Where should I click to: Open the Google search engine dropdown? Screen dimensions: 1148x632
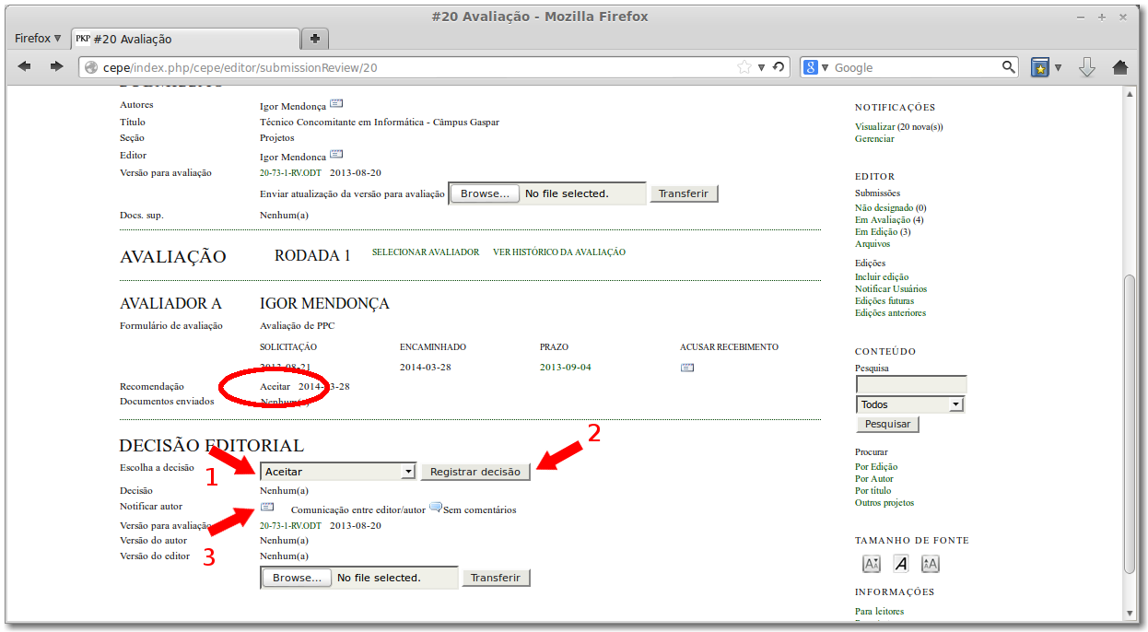(x=816, y=67)
